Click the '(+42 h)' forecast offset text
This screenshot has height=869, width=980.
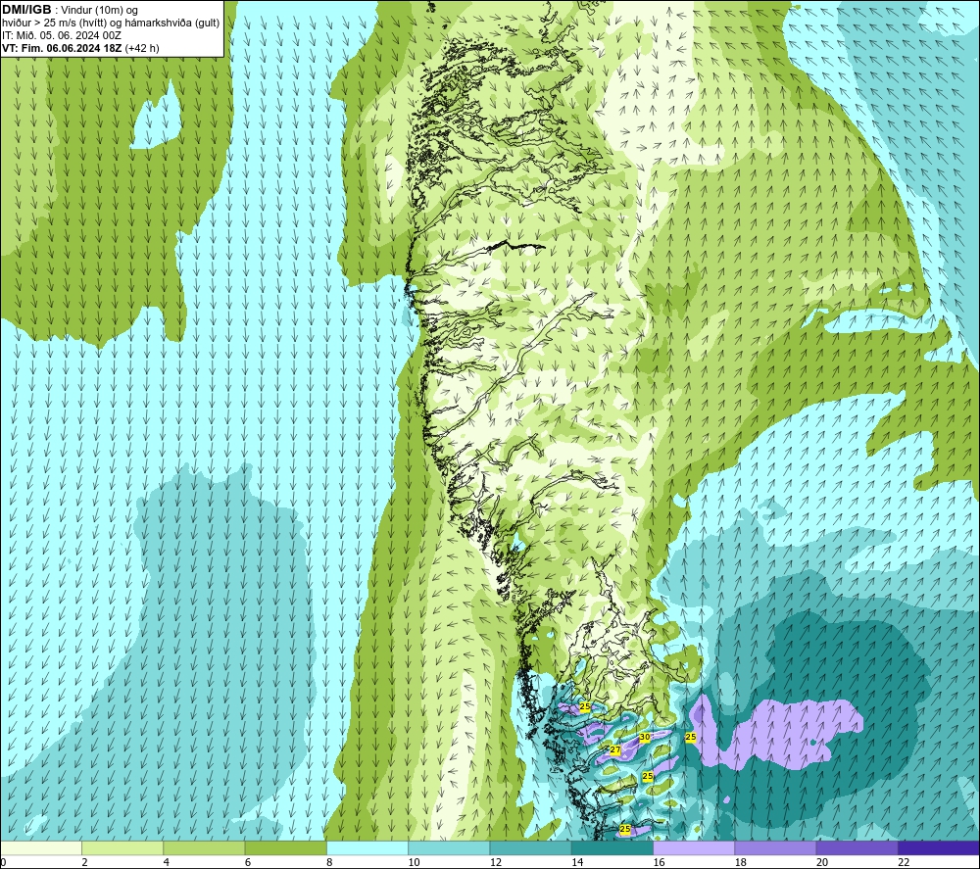(142, 48)
